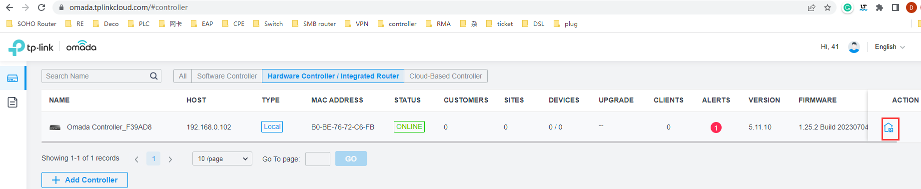This screenshot has width=921, height=189.
Task: Select the controller list sidebar icon
Action: [12, 78]
